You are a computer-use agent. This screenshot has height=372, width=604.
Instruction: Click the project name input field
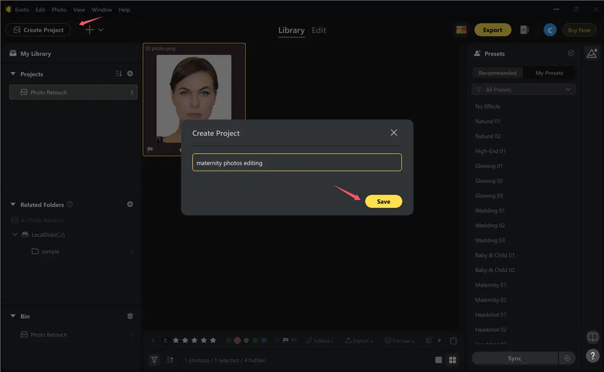pyautogui.click(x=297, y=162)
